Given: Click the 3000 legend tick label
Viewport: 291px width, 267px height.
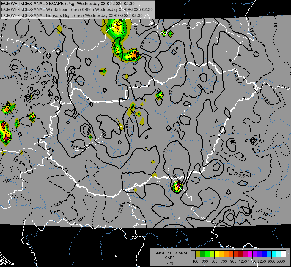Looking at the screenshot, I should 271,261.
